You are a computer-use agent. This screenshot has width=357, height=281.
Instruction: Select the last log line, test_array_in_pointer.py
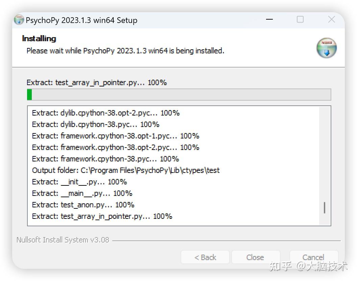click(x=102, y=216)
